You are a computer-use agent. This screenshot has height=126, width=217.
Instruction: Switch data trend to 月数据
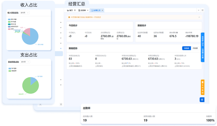click(195, 48)
